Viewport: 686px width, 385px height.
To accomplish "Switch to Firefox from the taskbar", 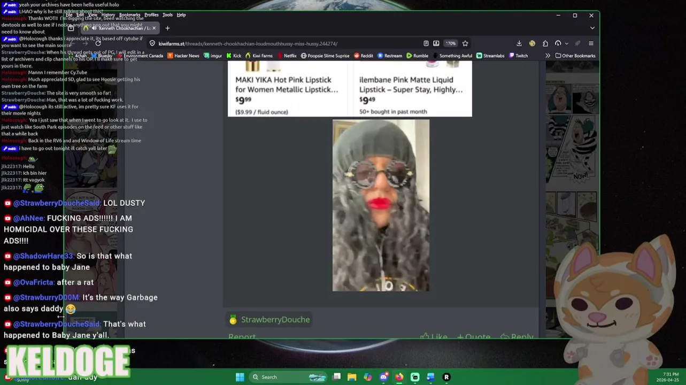I will coord(399,377).
